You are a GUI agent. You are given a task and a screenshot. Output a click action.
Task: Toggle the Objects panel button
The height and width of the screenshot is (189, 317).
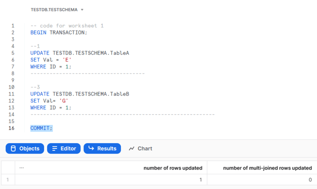pos(25,148)
